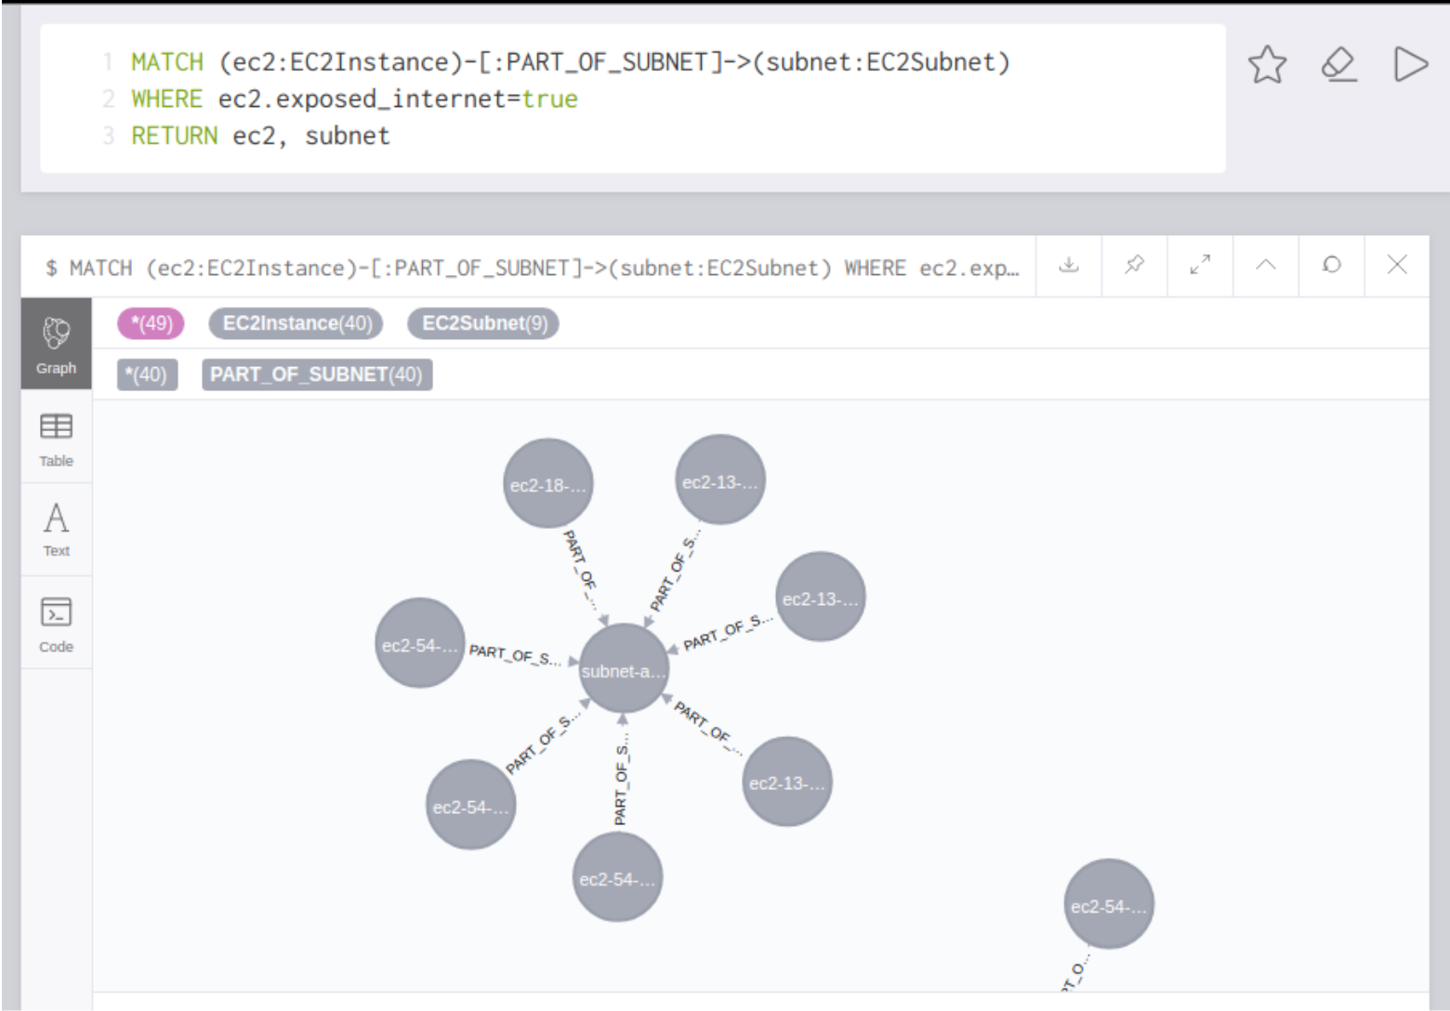Pin the result frame
This screenshot has height=1011, width=1450.
[1134, 265]
